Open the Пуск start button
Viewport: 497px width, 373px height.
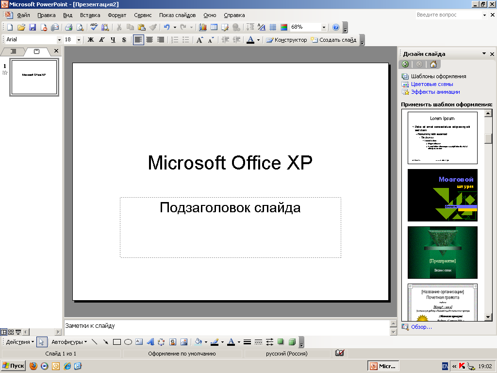[14, 366]
